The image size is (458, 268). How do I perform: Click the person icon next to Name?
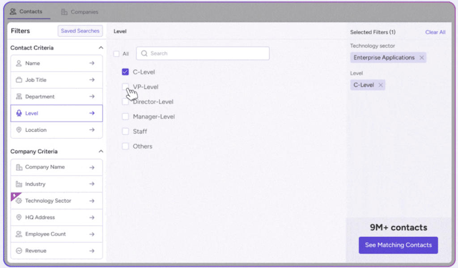19,64
